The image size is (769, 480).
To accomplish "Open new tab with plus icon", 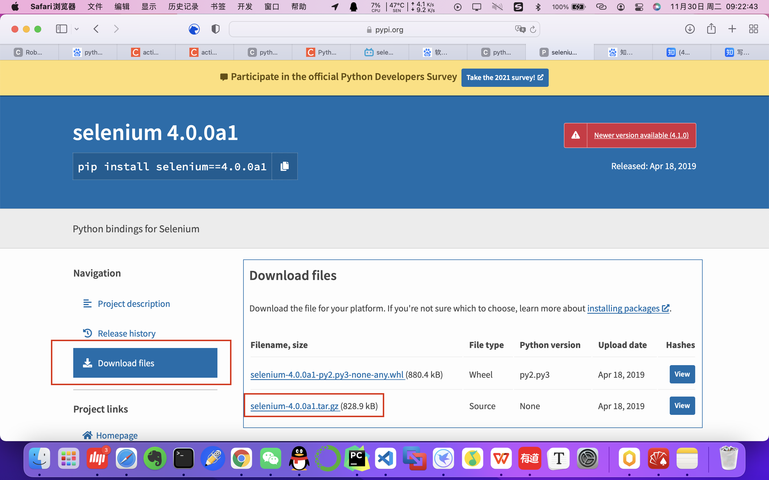I will click(732, 29).
